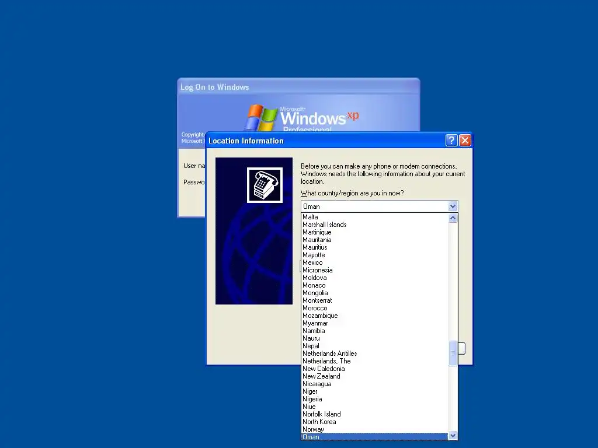Click the Windows XP flag logo
Viewport: 598px width, 448px height.
tap(261, 118)
